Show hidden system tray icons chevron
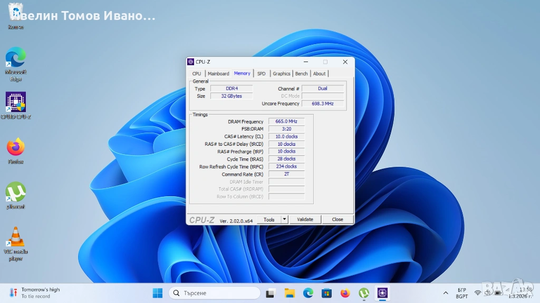 point(446,293)
